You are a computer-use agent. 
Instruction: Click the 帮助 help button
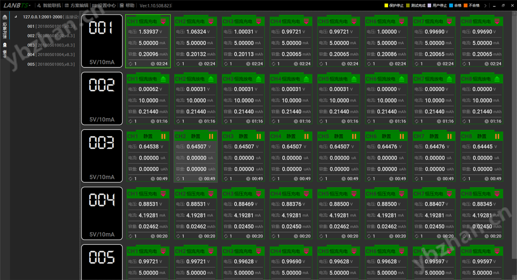pyautogui.click(x=127, y=6)
